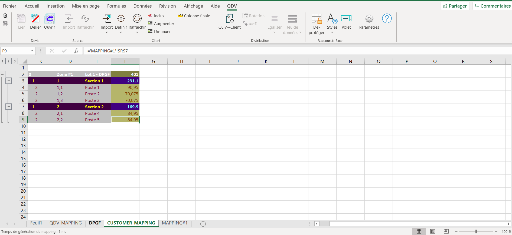Screen dimensions: 512x235
Task: Collapse the Section 2 outline group
Action: click(x=9, y=106)
